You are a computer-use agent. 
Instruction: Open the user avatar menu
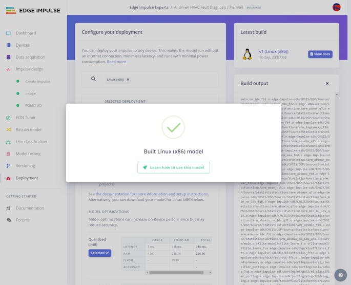pyautogui.click(x=337, y=7)
